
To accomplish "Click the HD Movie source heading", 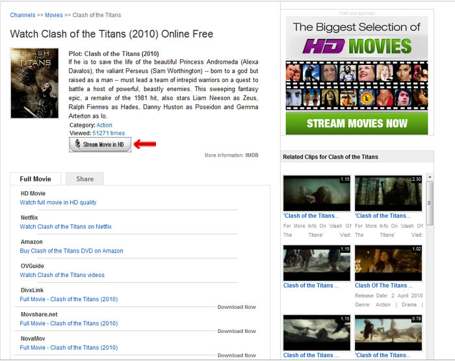I will click(x=33, y=193).
